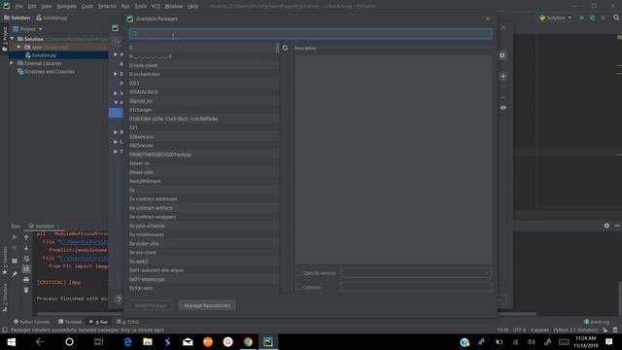This screenshot has height=350, width=622.
Task: Open the Event Log
Action: tap(597, 322)
